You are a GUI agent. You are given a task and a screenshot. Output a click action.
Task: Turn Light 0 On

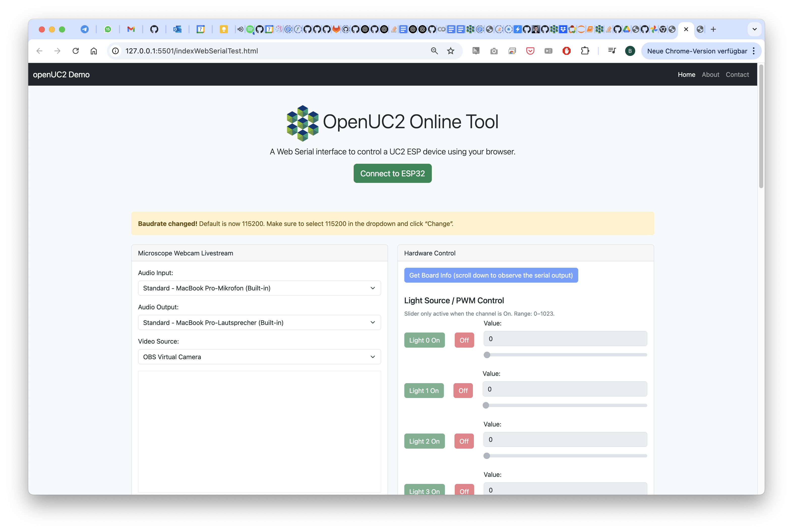[424, 340]
